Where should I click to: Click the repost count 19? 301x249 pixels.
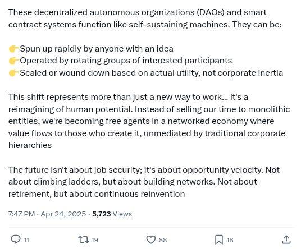[x=94, y=240]
